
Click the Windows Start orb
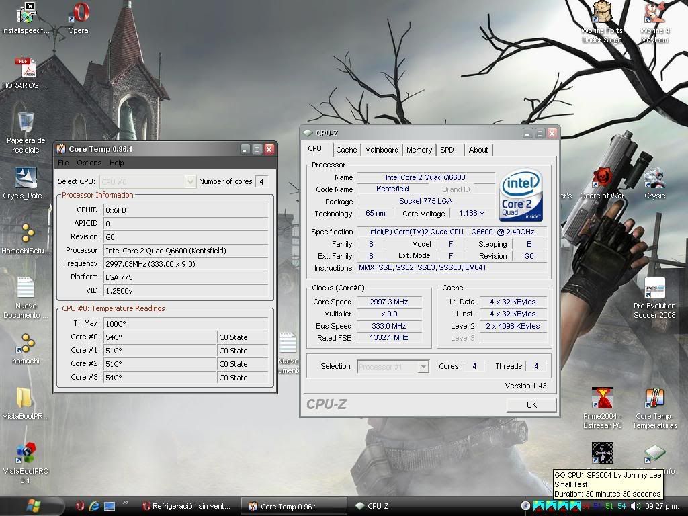[x=34, y=506]
